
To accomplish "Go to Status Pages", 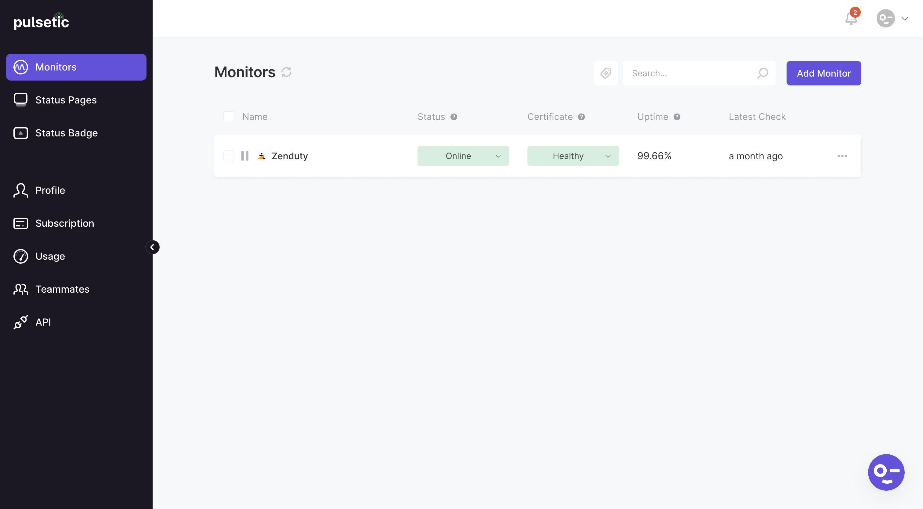I will click(x=66, y=100).
